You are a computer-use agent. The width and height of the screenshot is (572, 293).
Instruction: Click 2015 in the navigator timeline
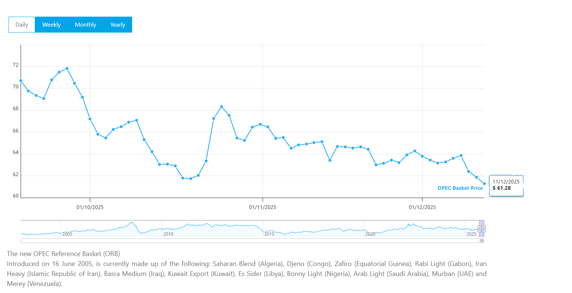click(269, 234)
